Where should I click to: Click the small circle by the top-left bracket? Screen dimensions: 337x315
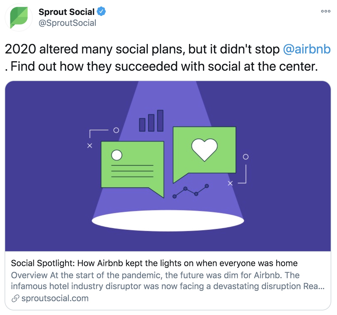(116, 130)
